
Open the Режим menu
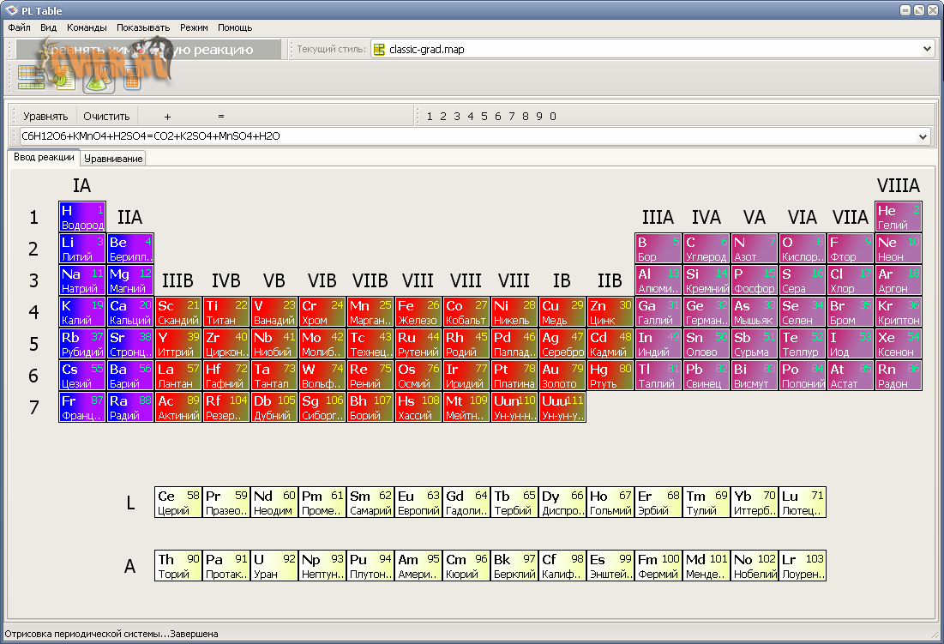(194, 27)
